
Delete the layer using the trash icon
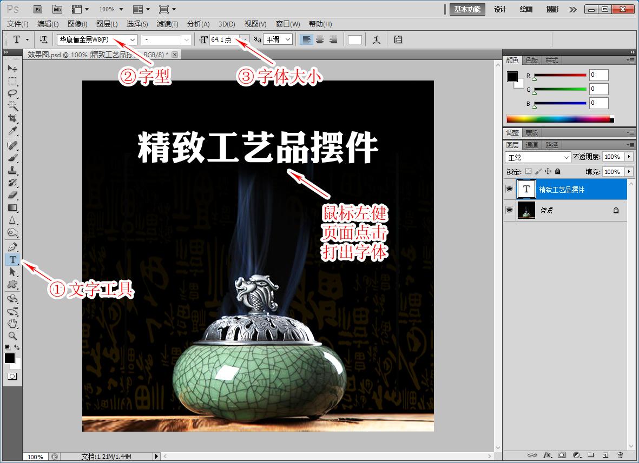[621, 455]
